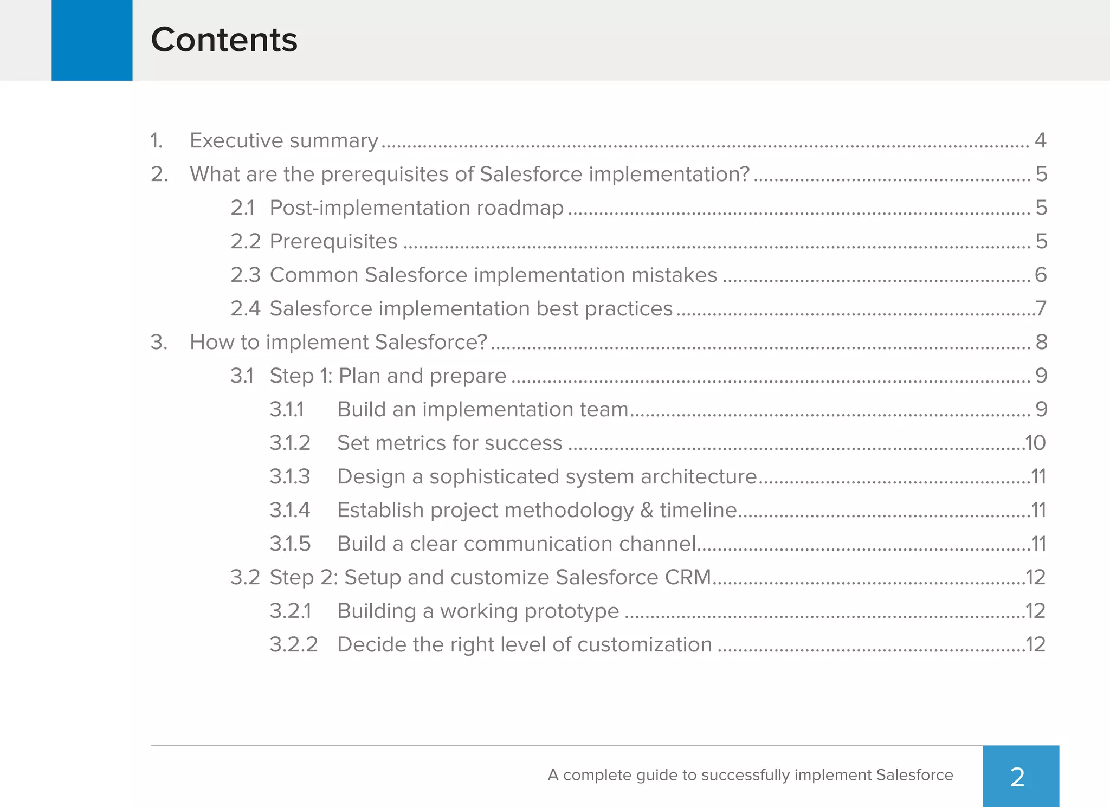Go to "Set metrics for success"
This screenshot has width=1110, height=807.
(449, 443)
